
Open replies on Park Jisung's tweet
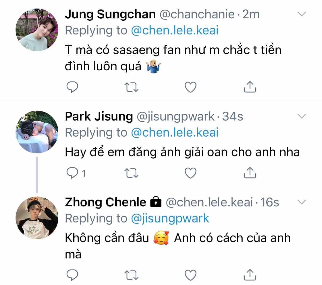click(x=72, y=173)
